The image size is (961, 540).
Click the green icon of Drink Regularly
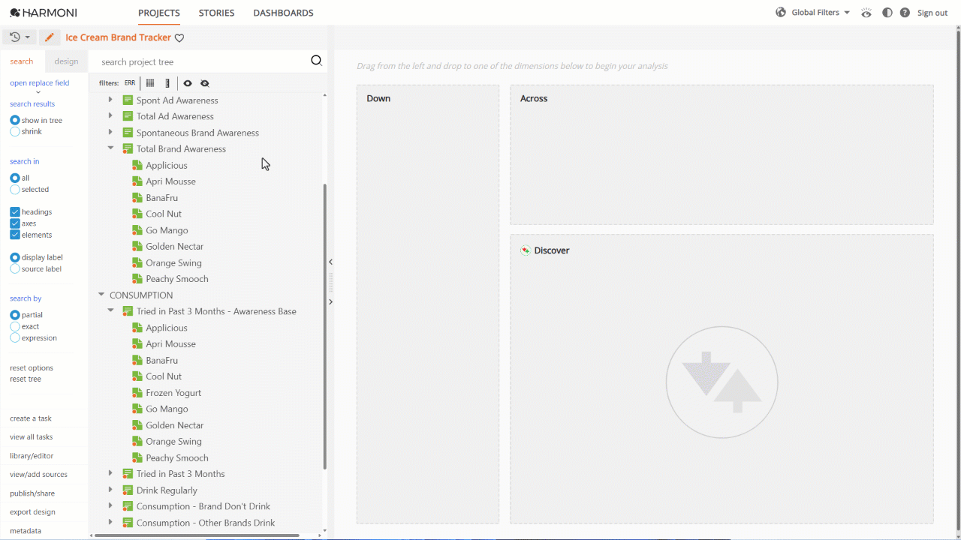[x=128, y=490]
